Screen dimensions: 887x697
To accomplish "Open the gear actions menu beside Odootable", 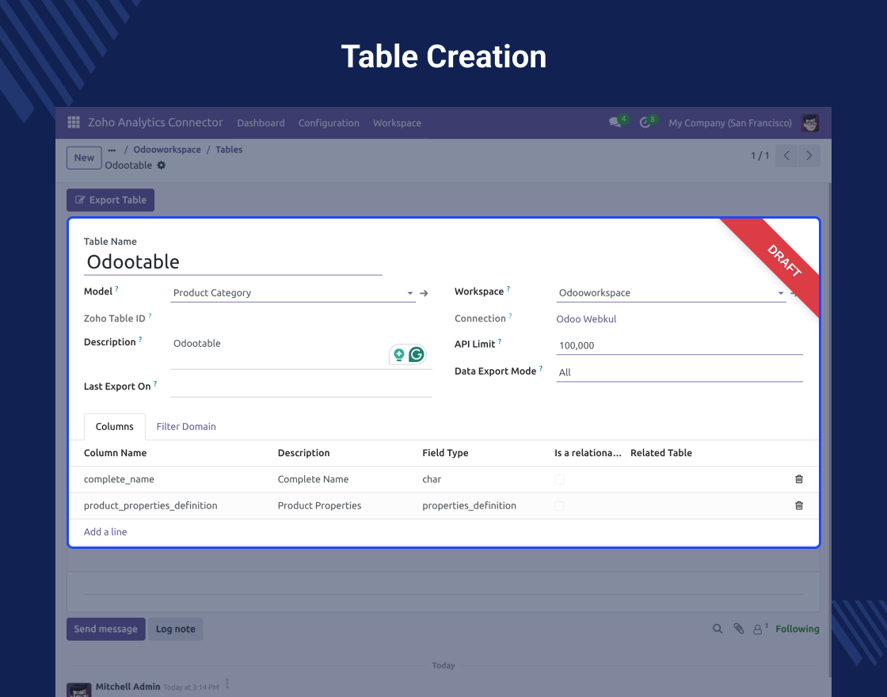I will point(162,166).
